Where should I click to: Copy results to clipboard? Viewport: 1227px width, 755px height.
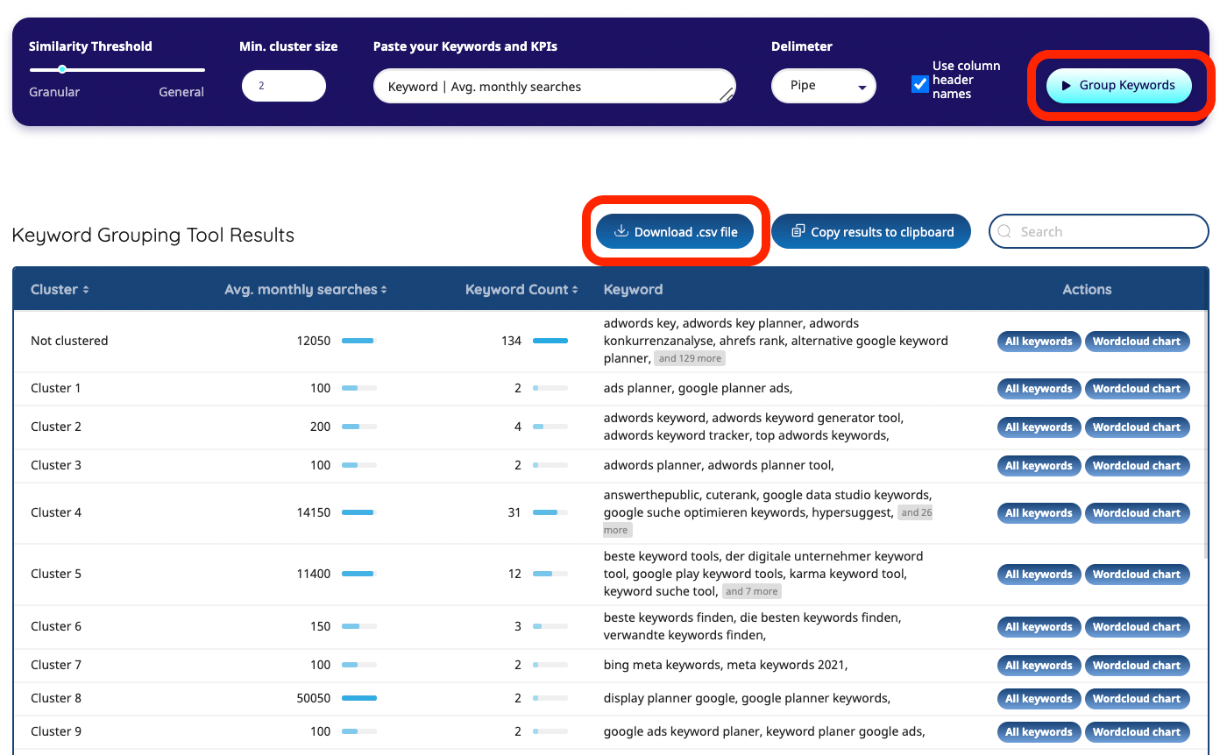point(871,232)
